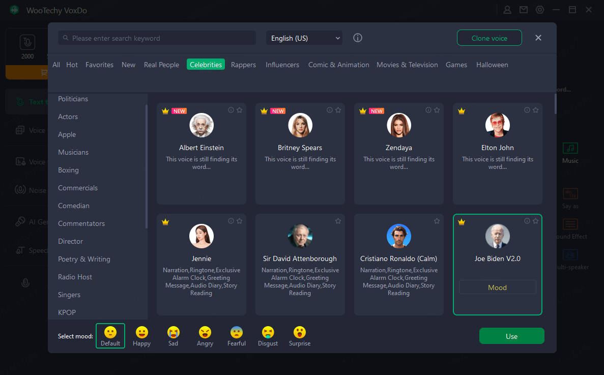Select the Happy mood
Image resolution: width=604 pixels, height=375 pixels.
pos(141,336)
